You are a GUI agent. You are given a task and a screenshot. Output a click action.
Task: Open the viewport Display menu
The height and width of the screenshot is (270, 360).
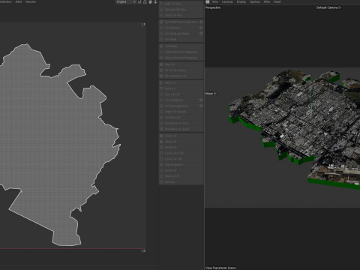[x=241, y=2]
